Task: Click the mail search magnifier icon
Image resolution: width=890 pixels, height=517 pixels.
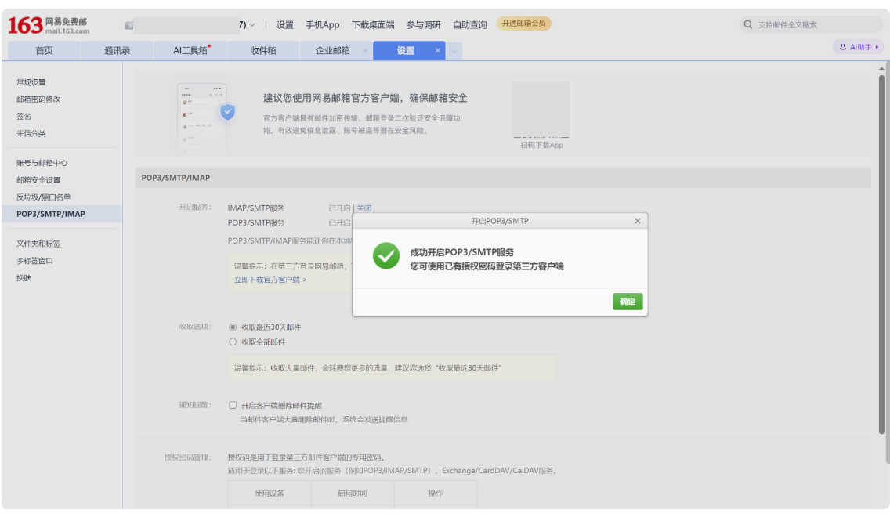Action: (x=749, y=24)
